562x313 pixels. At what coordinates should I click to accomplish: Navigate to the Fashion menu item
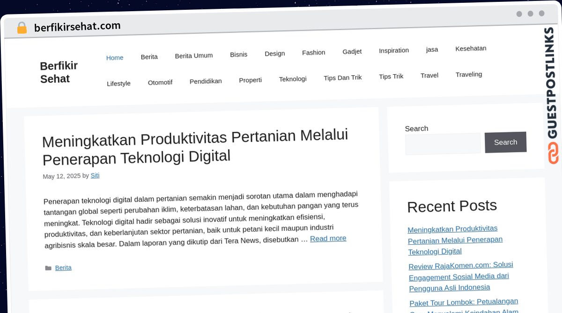point(313,52)
